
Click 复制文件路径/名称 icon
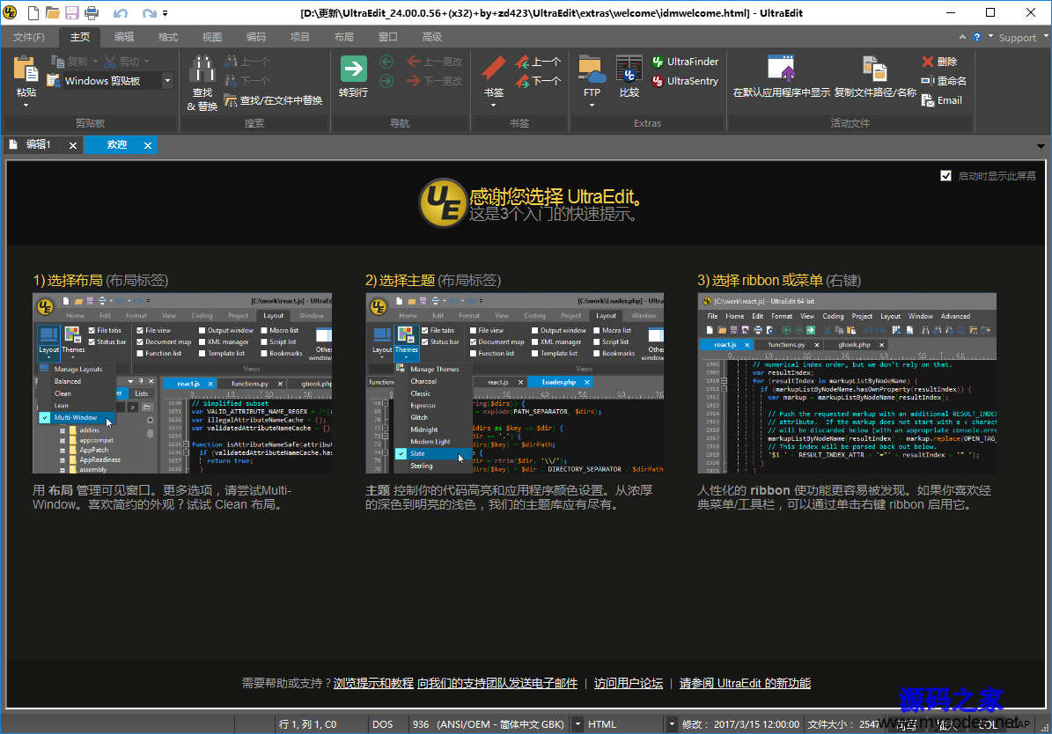(x=875, y=70)
